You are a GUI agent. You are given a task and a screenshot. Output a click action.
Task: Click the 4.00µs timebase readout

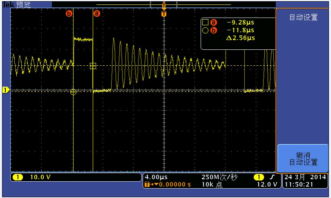coord(156,177)
